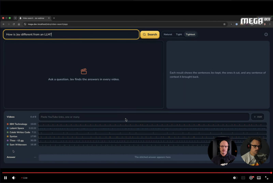Click the left presenter webcam bubble
The image size is (273, 183).
coord(222,151)
